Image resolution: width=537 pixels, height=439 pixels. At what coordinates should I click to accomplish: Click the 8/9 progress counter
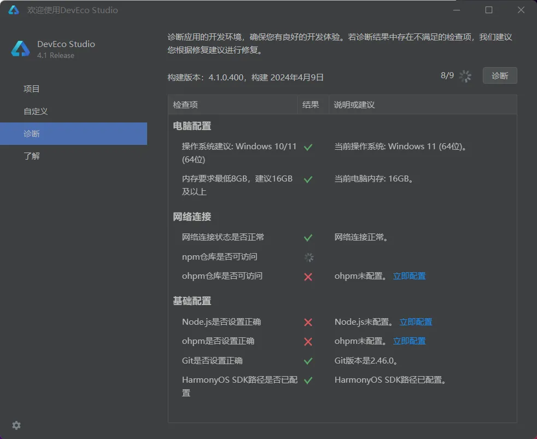click(x=447, y=75)
